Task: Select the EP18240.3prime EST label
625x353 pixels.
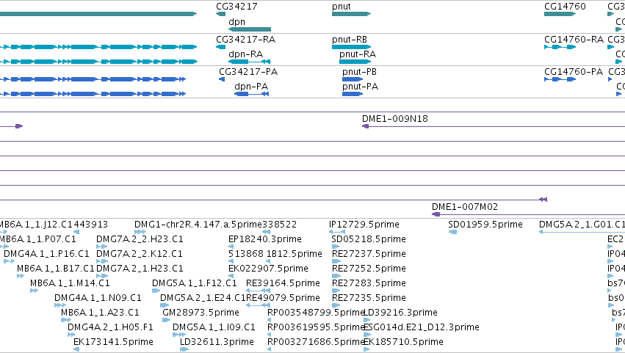Action: click(x=265, y=239)
